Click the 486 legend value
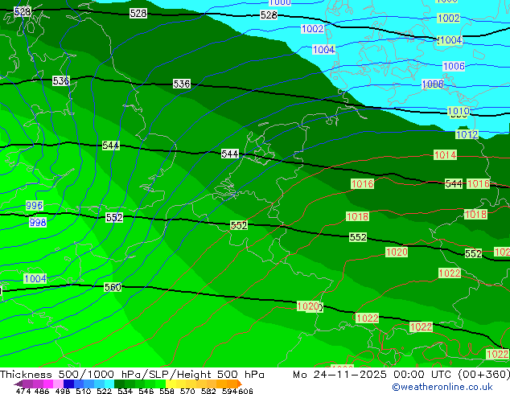Viewport: 510px width, 394px height. pos(42,391)
